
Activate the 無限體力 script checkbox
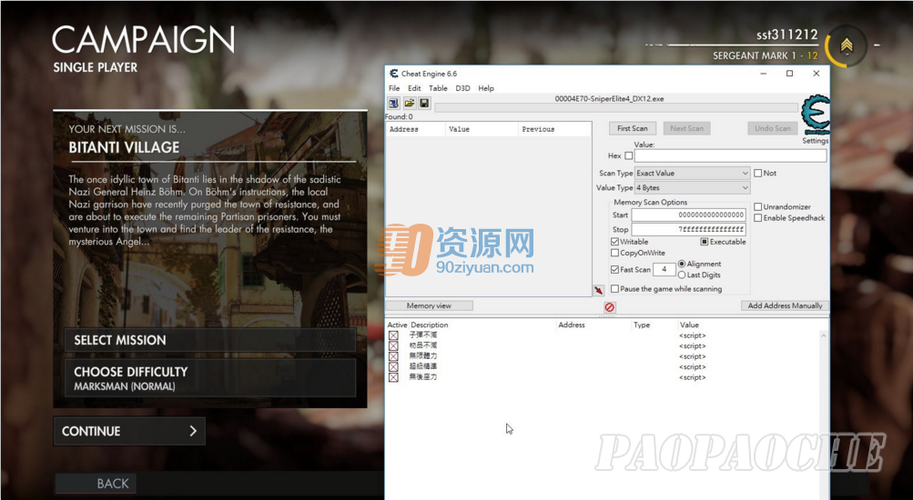(393, 356)
